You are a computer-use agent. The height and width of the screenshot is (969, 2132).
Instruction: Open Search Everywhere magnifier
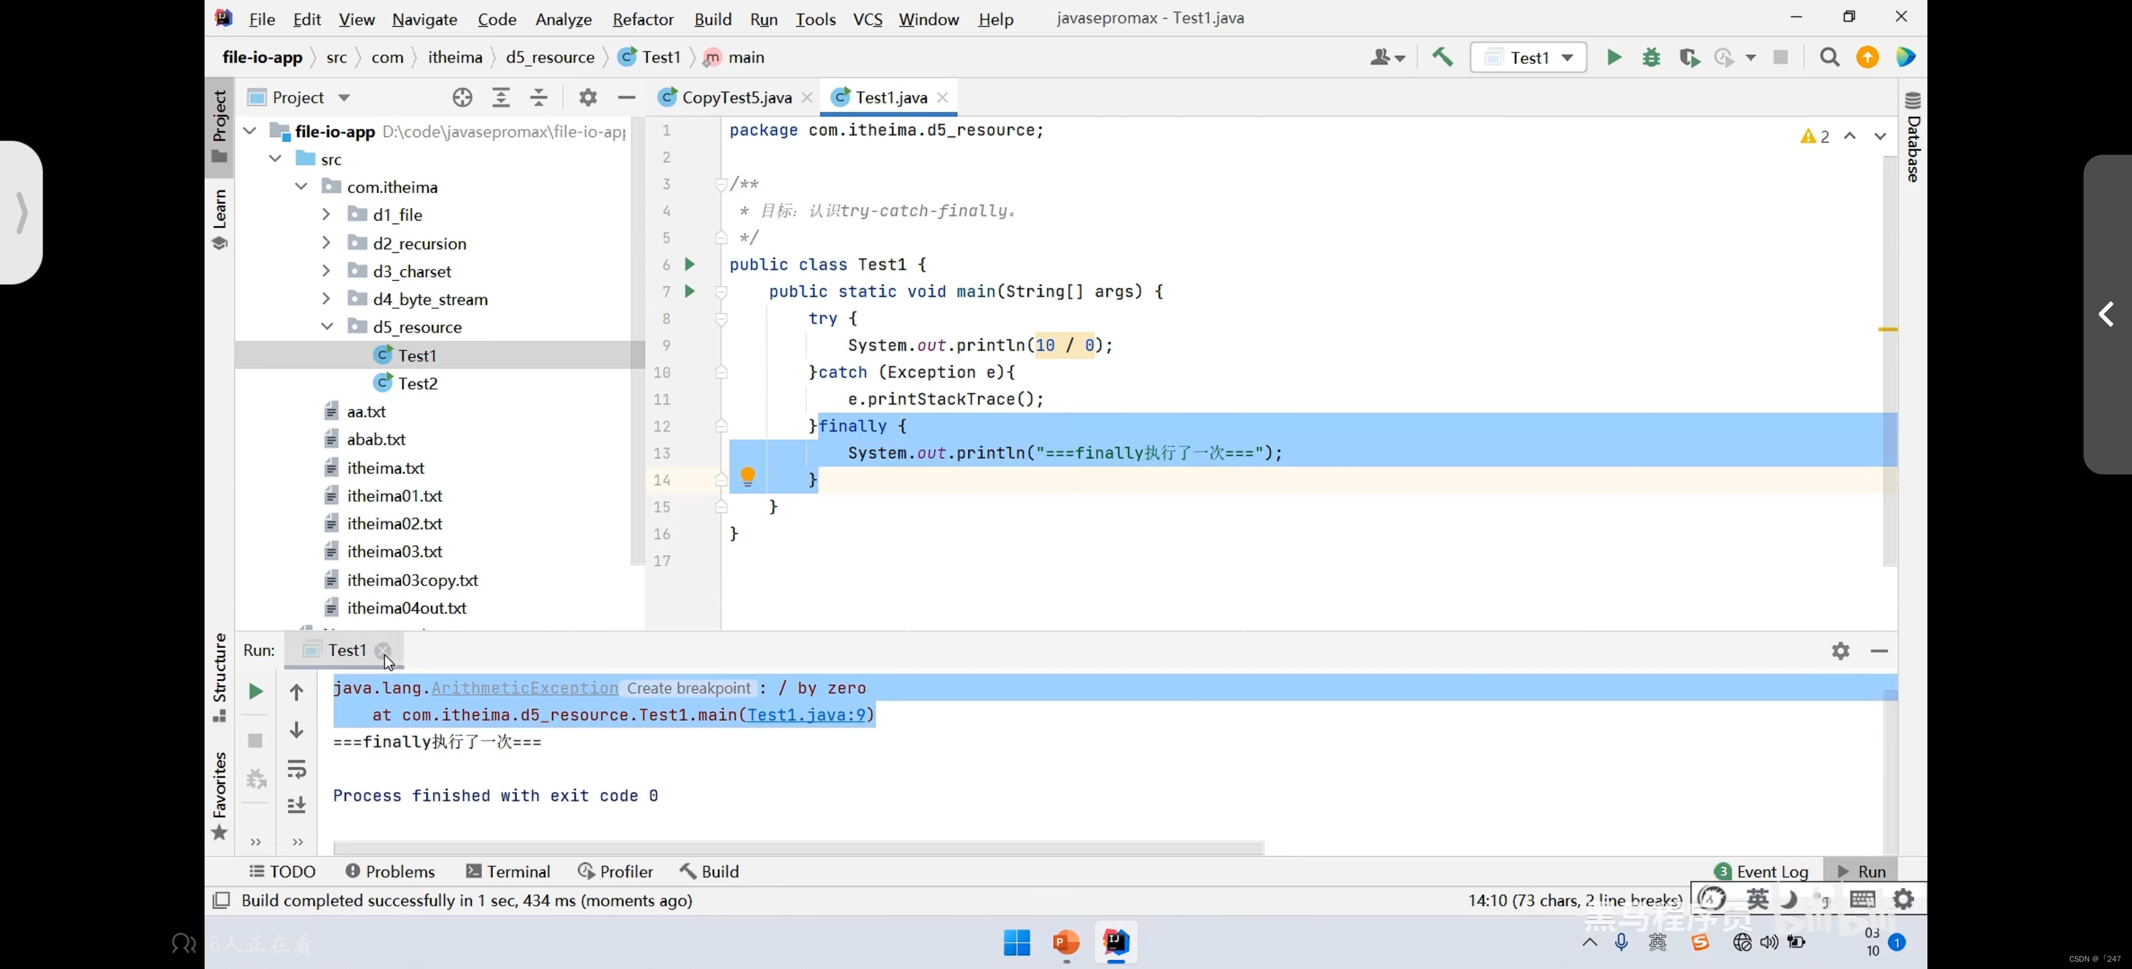[1829, 57]
